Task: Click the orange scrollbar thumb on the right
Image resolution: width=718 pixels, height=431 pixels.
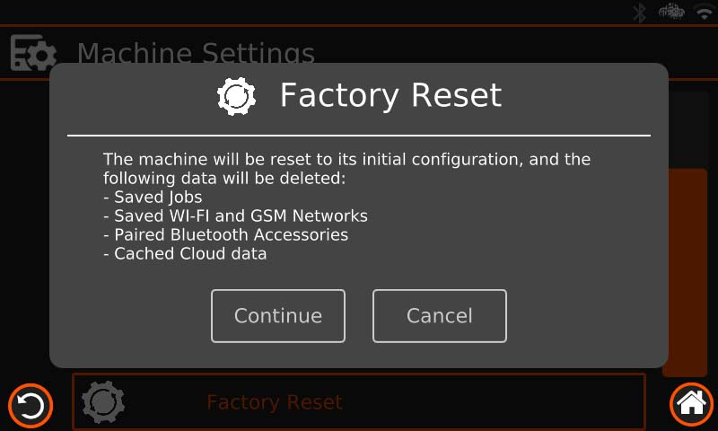Action: click(x=686, y=272)
